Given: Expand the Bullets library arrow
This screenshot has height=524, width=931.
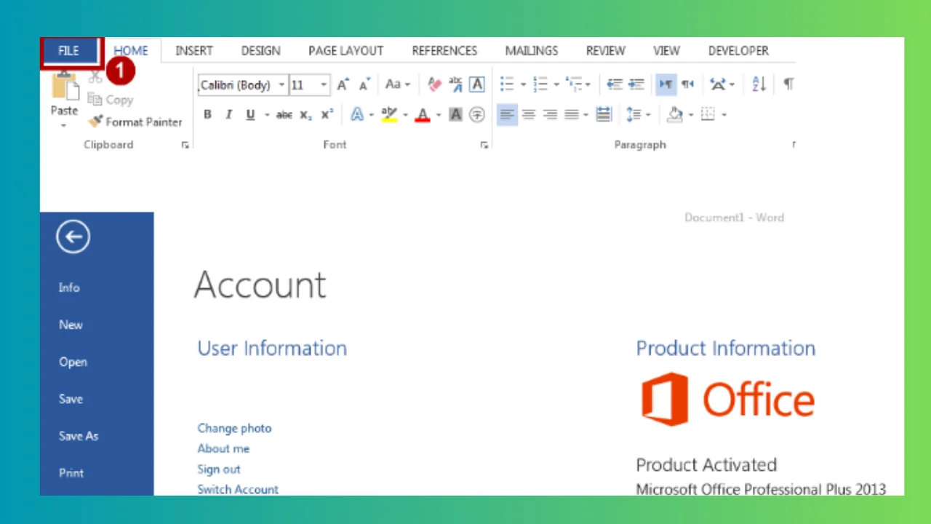Looking at the screenshot, I should (x=522, y=85).
